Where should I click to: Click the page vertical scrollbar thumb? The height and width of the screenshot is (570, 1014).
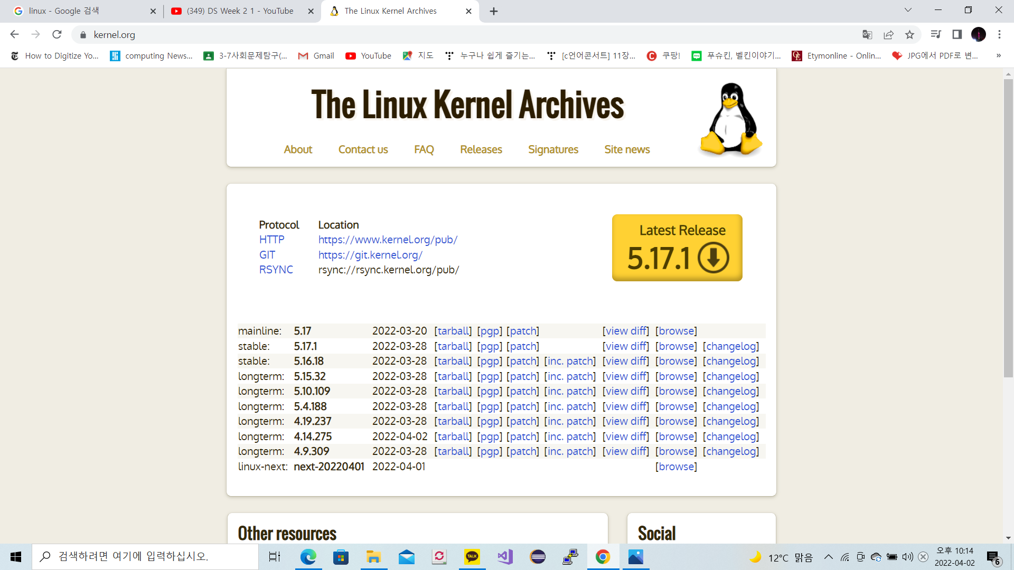click(1008, 228)
